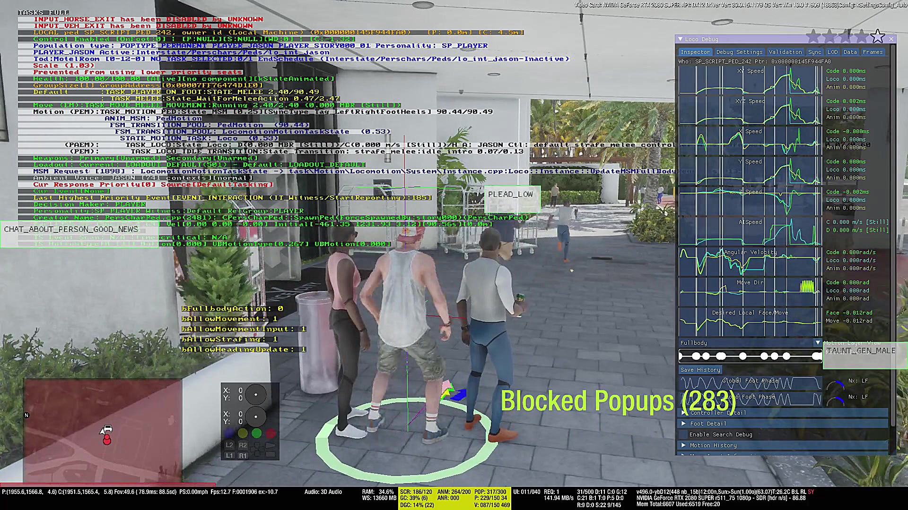This screenshot has height=510, width=908.
Task: Click the red controller face button
Action: tap(271, 433)
